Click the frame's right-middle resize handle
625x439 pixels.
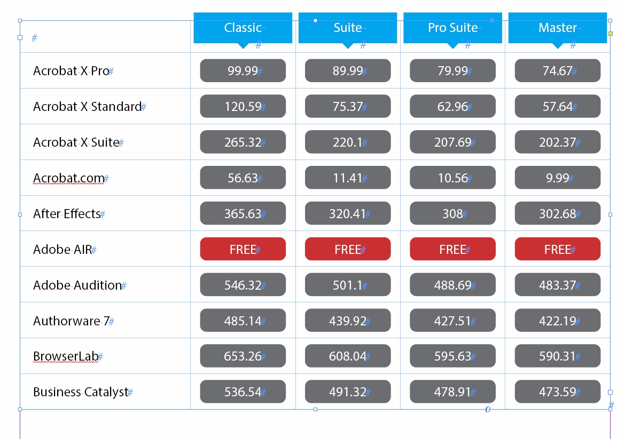click(x=611, y=214)
